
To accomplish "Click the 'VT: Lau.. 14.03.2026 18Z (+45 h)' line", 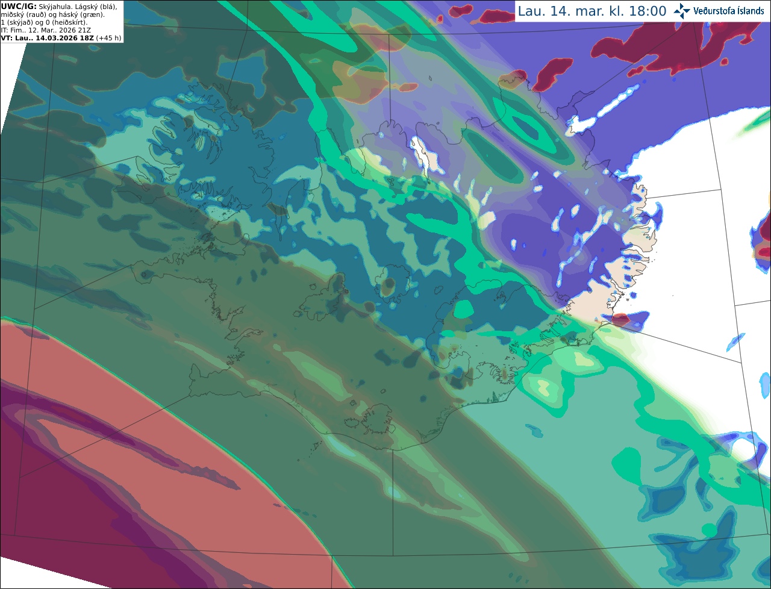I will [61, 37].
